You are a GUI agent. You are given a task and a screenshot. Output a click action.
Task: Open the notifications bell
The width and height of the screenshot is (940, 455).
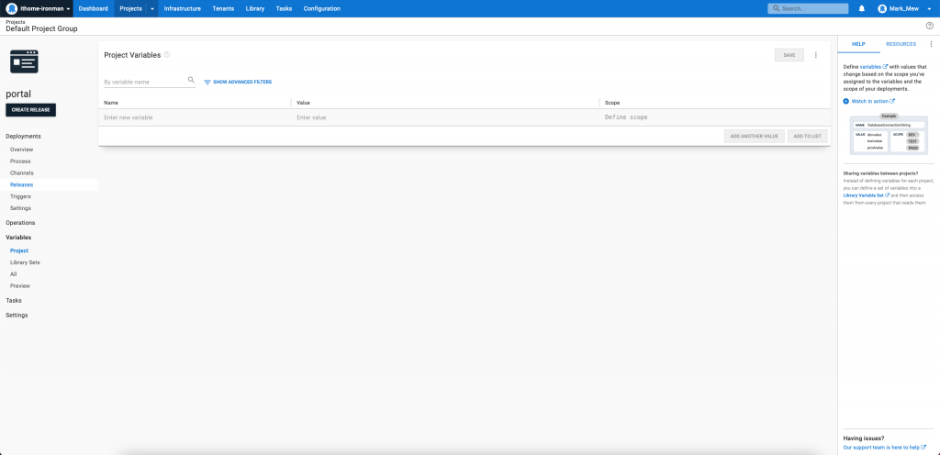tap(862, 9)
